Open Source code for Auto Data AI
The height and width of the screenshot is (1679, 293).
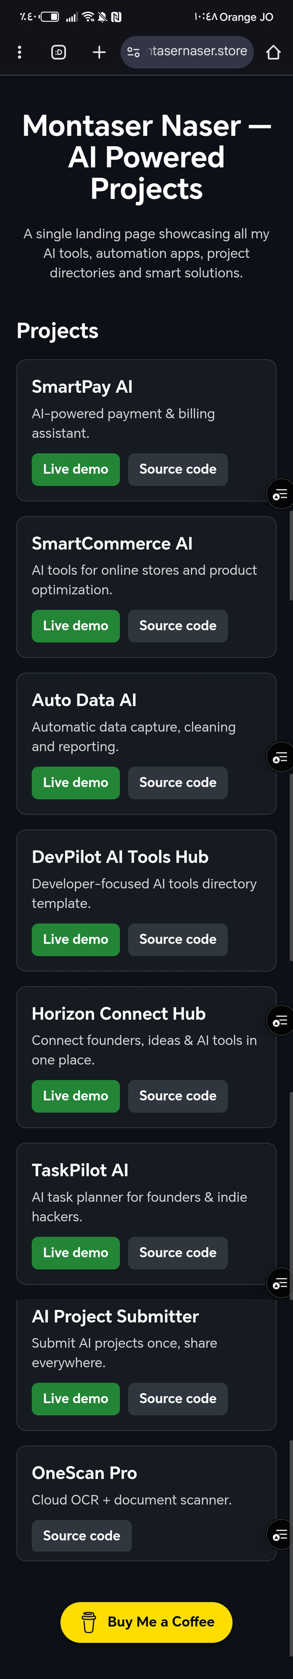[178, 783]
